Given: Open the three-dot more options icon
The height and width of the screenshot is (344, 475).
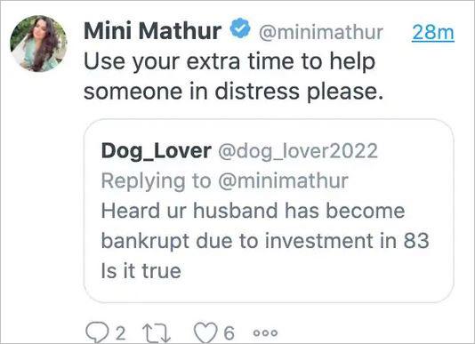Looking at the screenshot, I should click(x=265, y=333).
